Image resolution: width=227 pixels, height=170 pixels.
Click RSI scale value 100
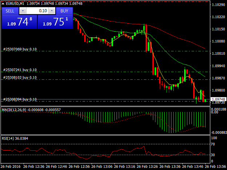pos(214,138)
